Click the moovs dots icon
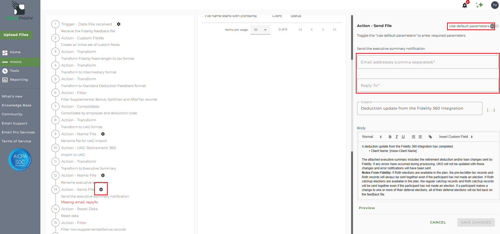 (5, 62)
